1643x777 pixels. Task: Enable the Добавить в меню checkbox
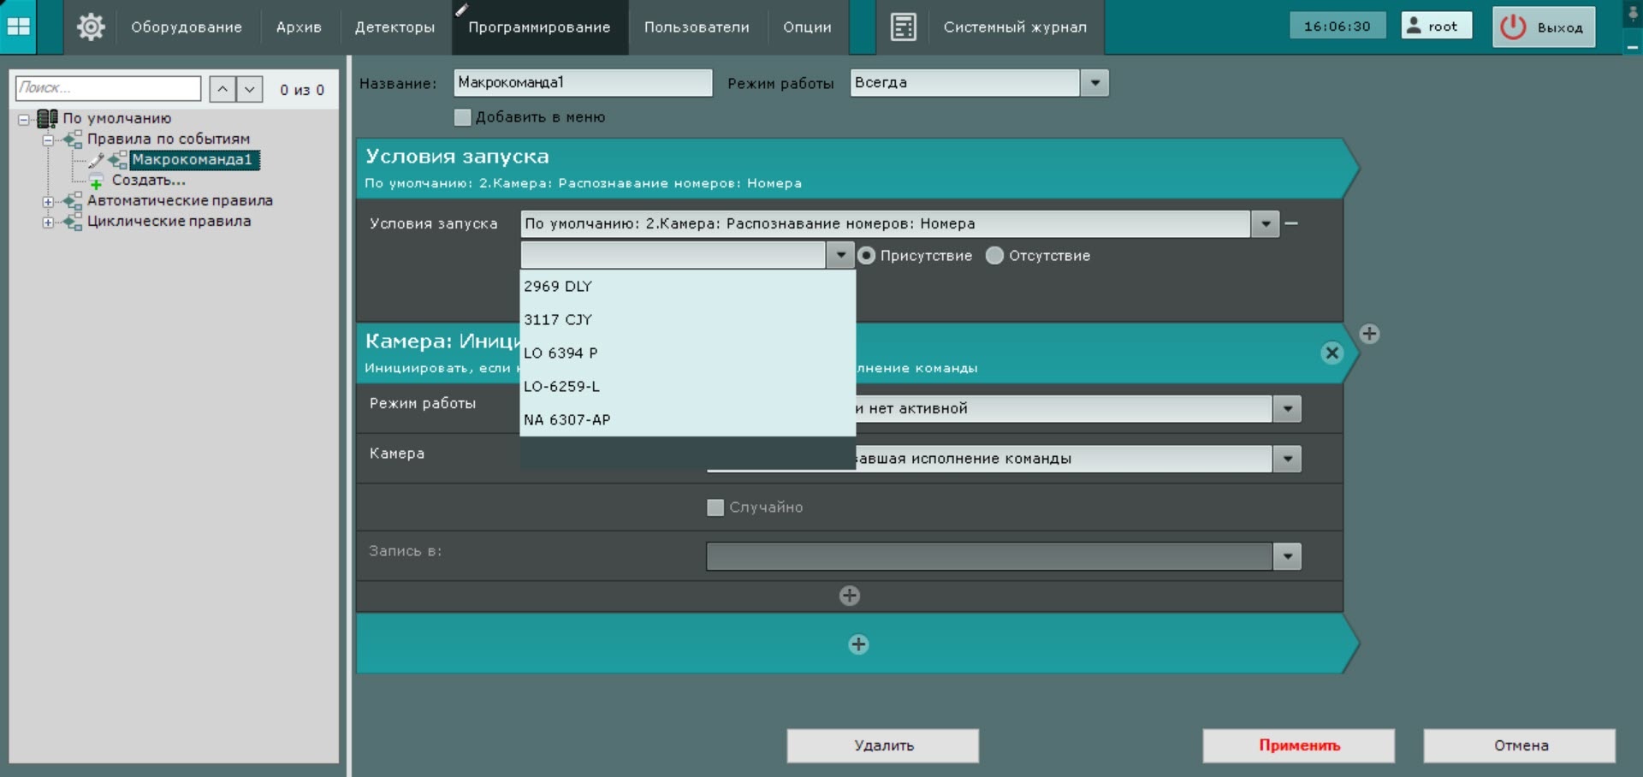pos(462,117)
